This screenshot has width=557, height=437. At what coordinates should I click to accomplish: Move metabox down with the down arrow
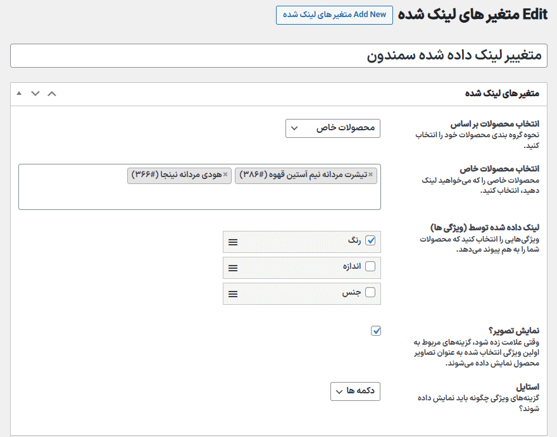(x=35, y=94)
